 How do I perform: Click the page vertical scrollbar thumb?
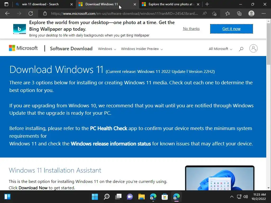tap(268, 44)
